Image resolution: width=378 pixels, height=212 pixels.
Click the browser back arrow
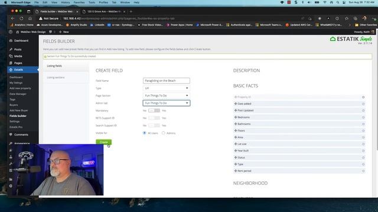click(x=12, y=18)
